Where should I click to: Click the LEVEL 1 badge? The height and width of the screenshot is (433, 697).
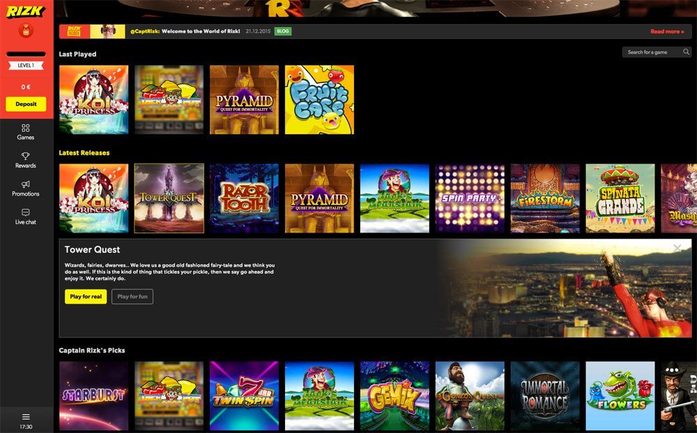click(26, 65)
